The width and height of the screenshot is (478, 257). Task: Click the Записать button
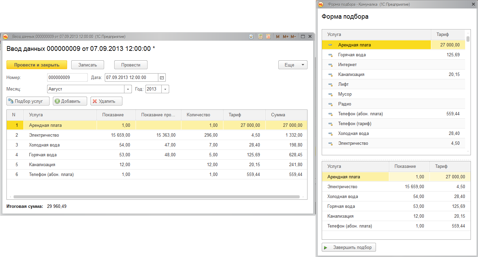coord(87,65)
